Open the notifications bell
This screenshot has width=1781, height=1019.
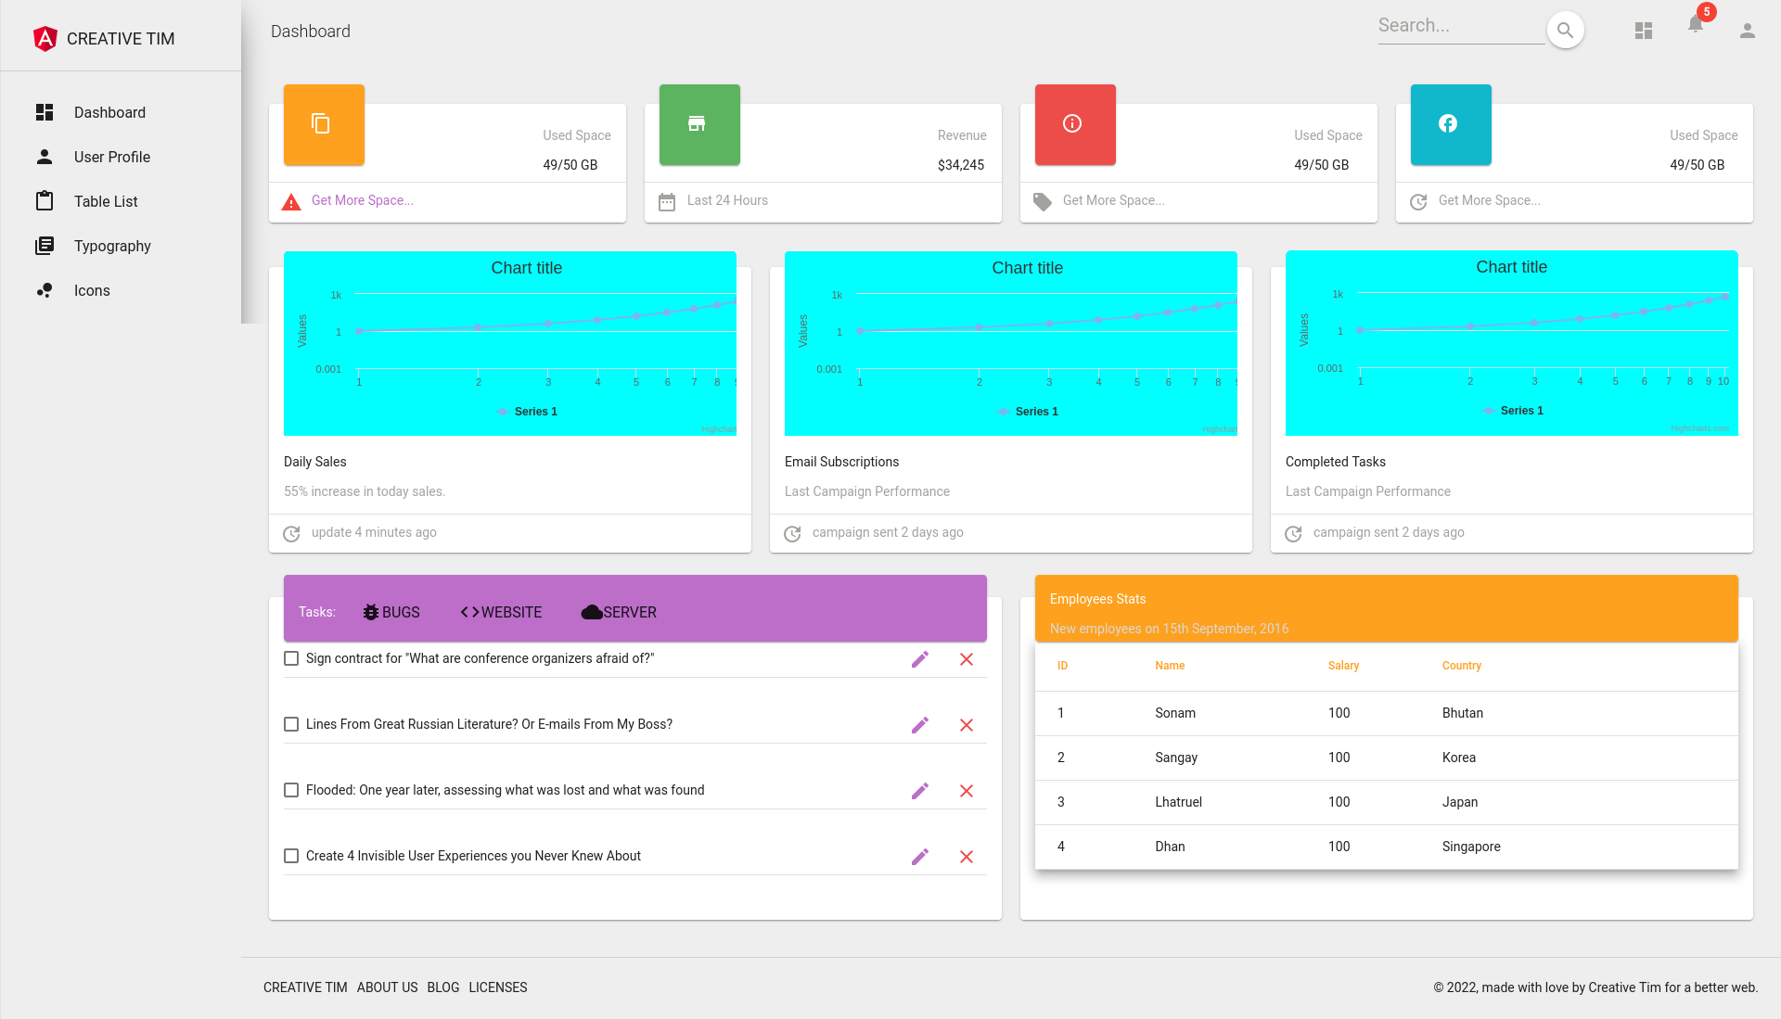[1696, 25]
